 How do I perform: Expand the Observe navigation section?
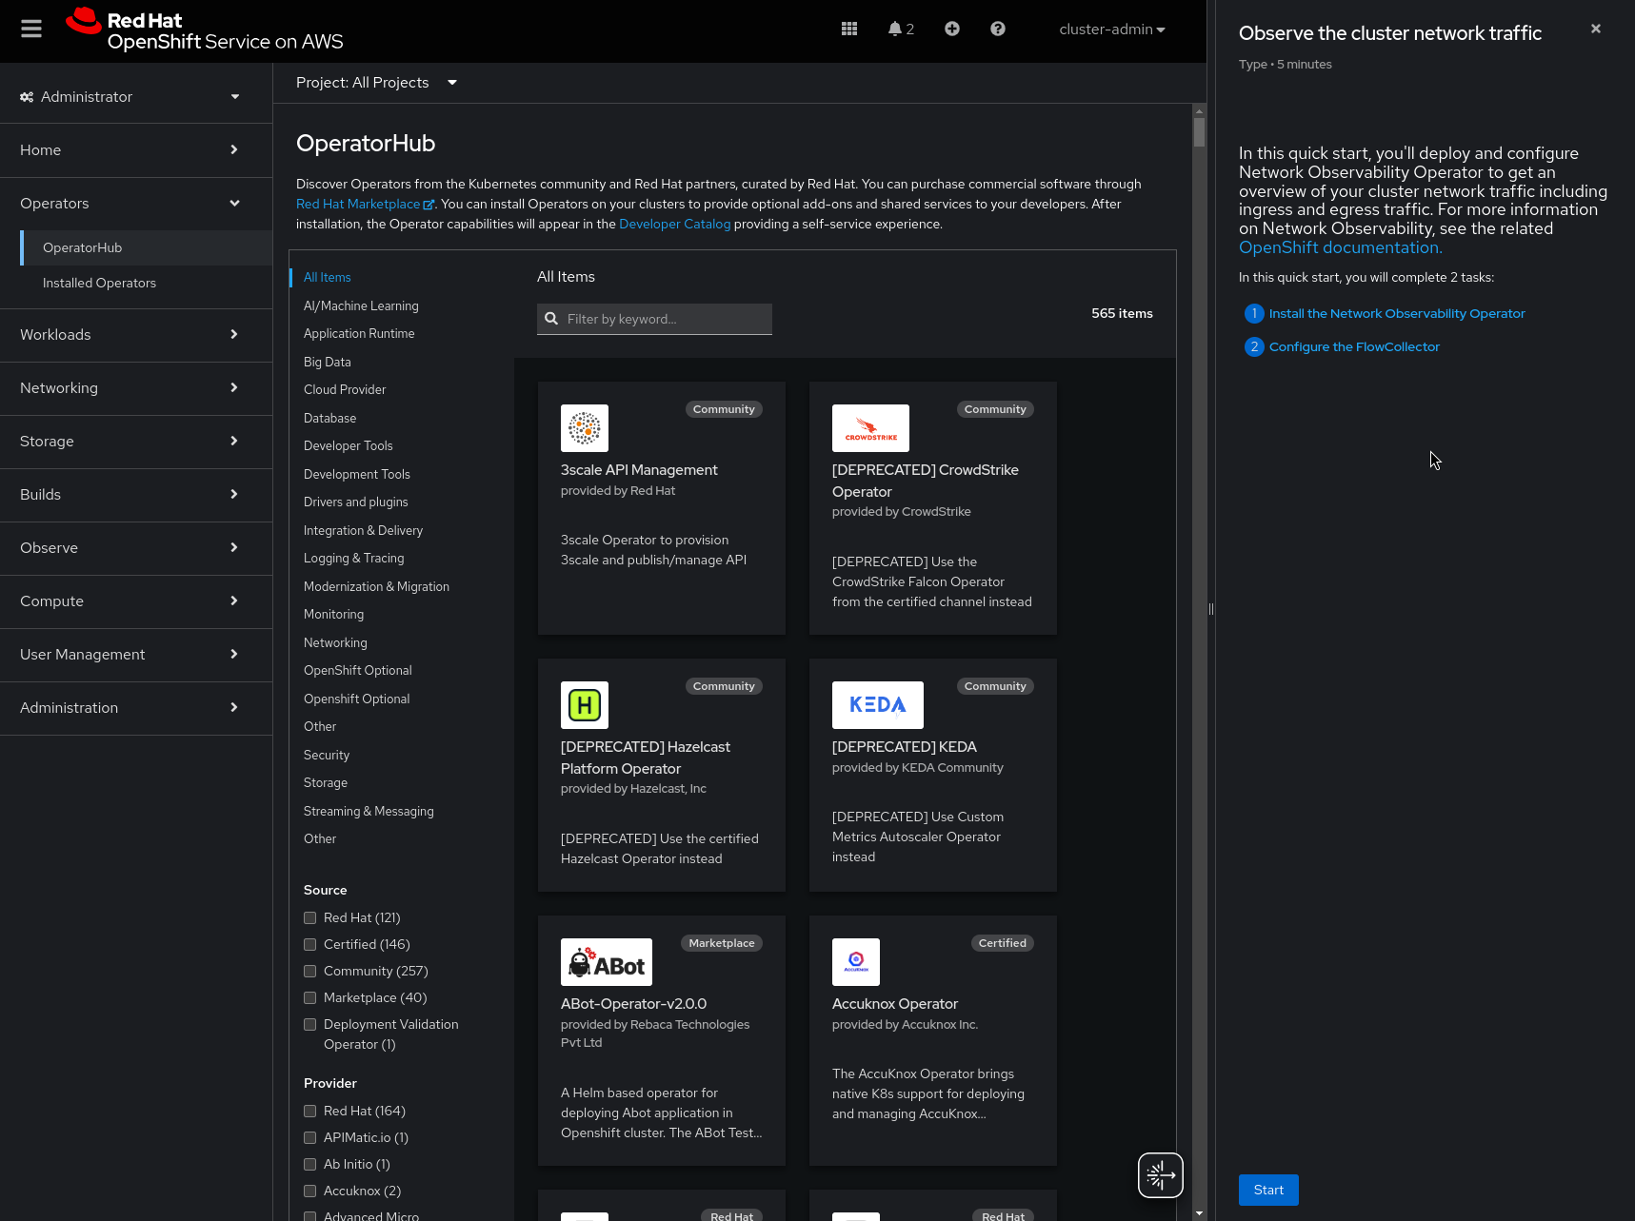click(x=136, y=548)
